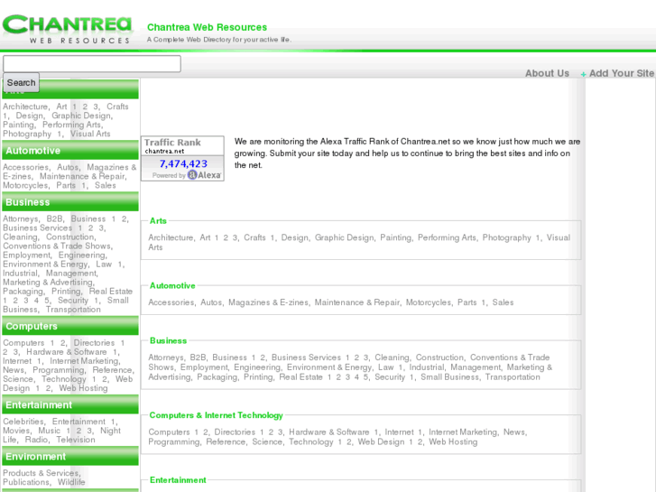Screen dimensions: 656x492
Task: Open Packaging in the sidebar Business list
Action: pyautogui.click(x=23, y=291)
